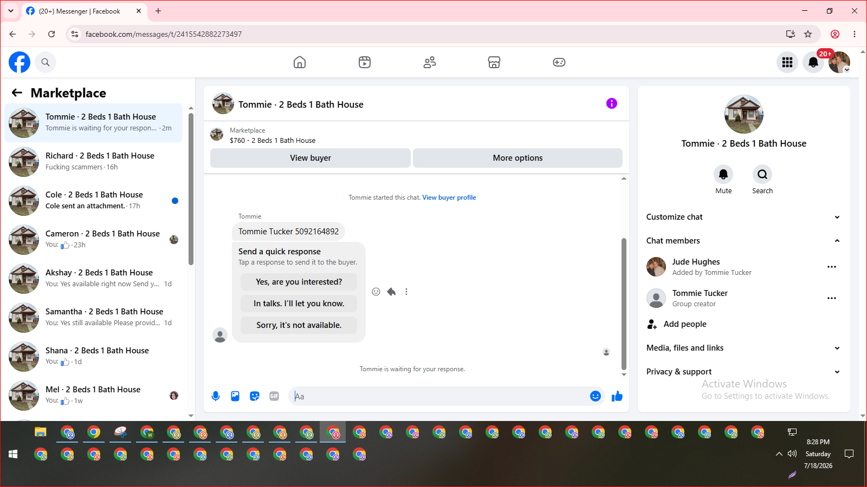Choose a sticker icon

[x=255, y=396]
